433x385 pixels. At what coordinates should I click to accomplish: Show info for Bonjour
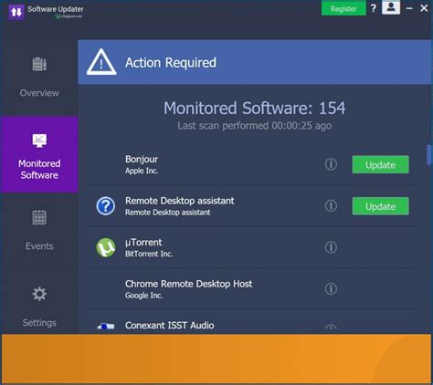[331, 164]
